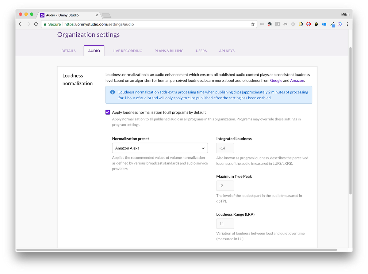Open the eyedropper color picker extension
Screen dimensions: 368x274
point(332,25)
